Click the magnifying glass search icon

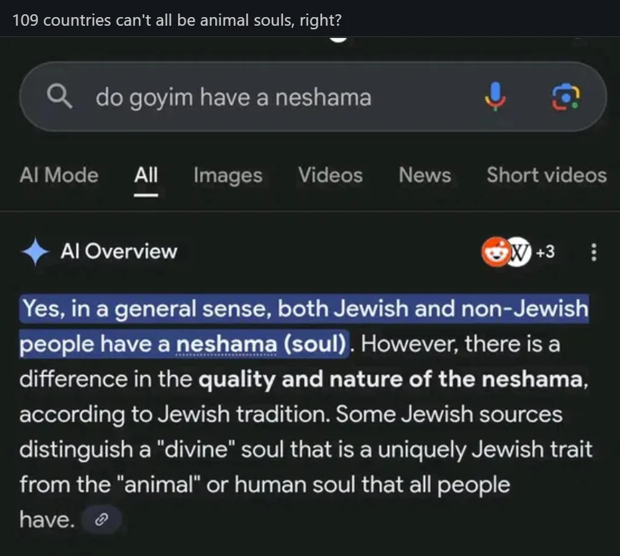pos(59,96)
